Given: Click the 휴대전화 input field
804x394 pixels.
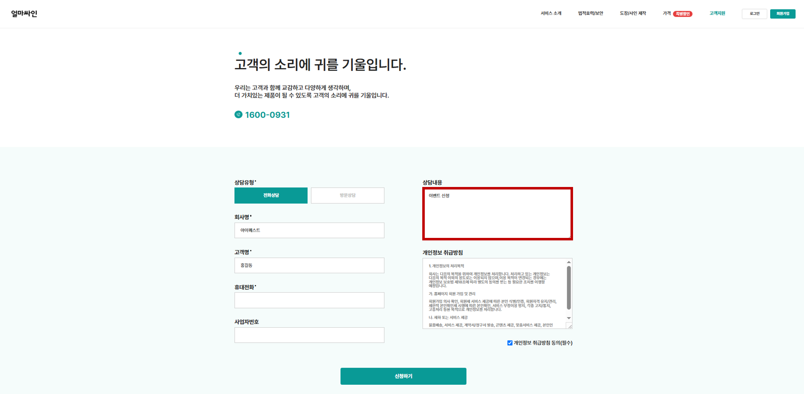Looking at the screenshot, I should pos(309,300).
